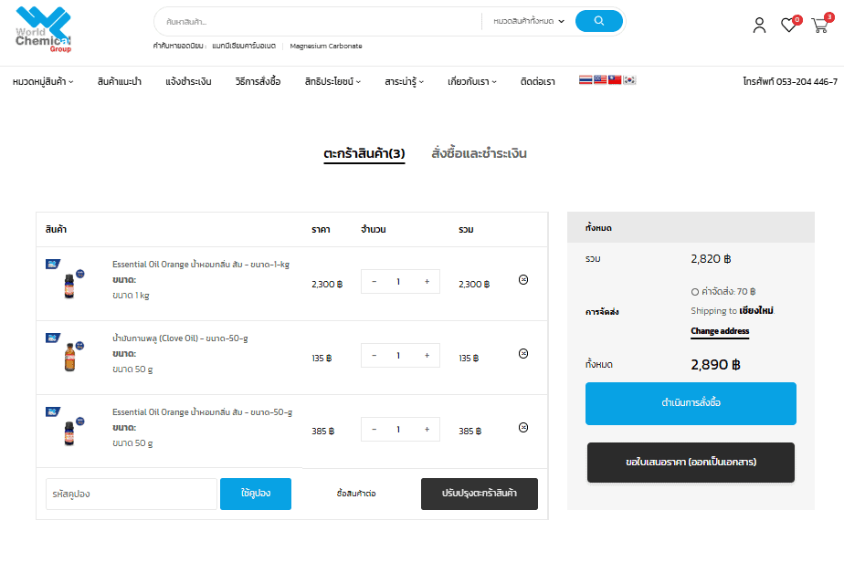The height and width of the screenshot is (562, 844).
Task: Go to สินค้าแนะนำ menu item
Action: tap(120, 82)
